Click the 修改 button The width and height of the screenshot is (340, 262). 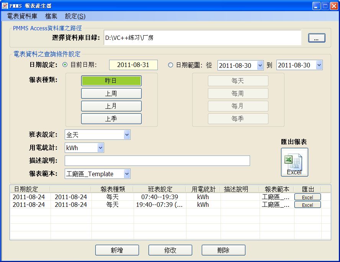click(x=170, y=250)
